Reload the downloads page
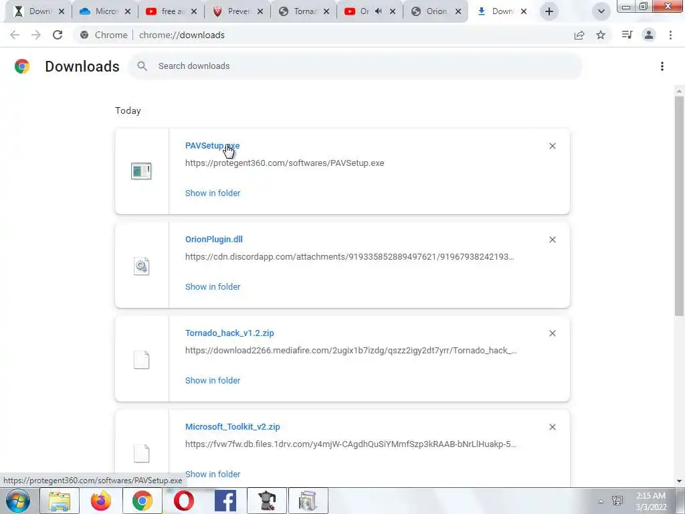This screenshot has height=514, width=685. (58, 35)
